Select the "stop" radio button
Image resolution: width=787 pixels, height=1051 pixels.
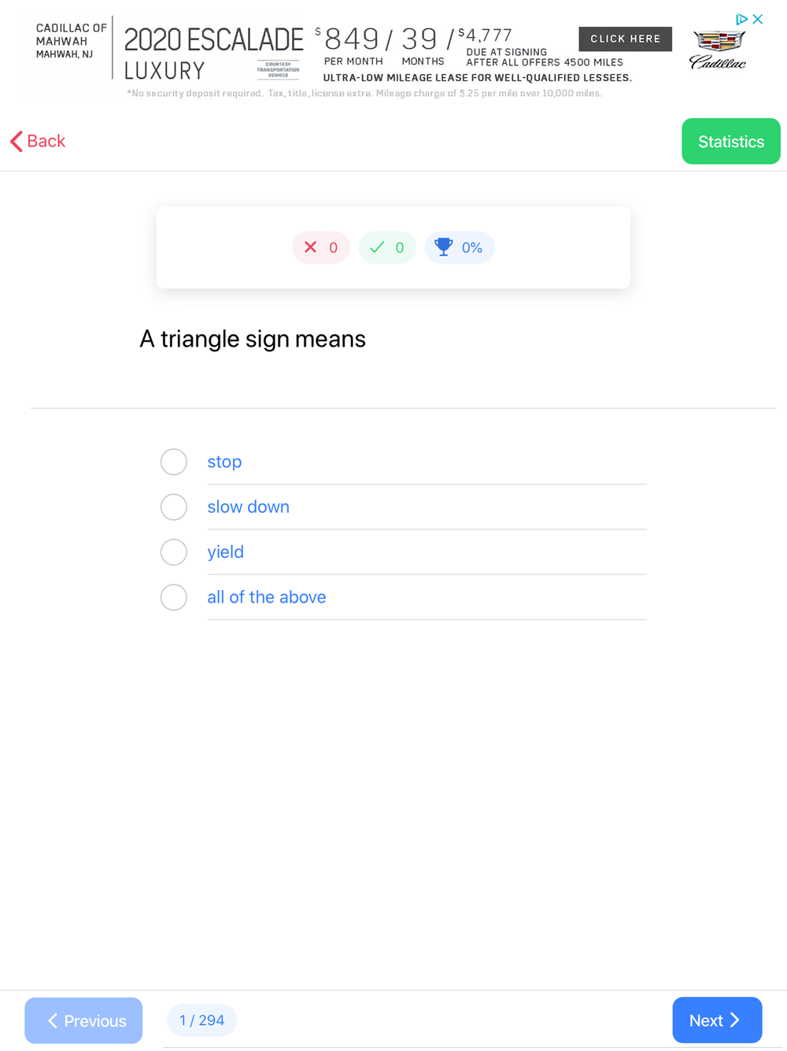coord(174,462)
